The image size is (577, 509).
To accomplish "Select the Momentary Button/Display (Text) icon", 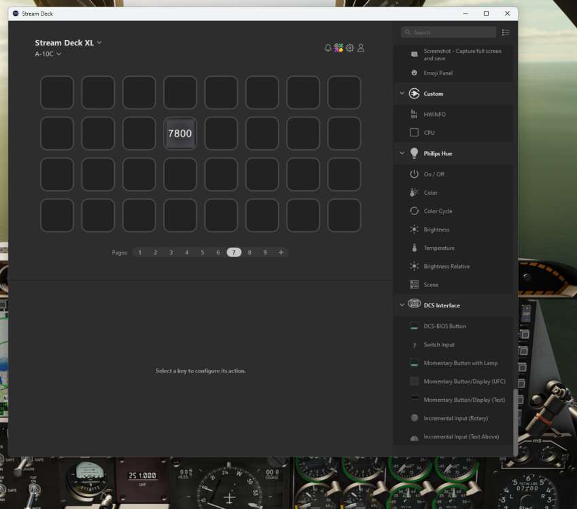I will pos(415,398).
